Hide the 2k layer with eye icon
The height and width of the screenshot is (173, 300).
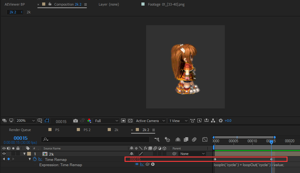[x=4, y=154]
